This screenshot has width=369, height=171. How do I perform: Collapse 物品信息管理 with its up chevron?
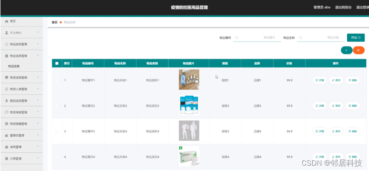[x=38, y=55]
